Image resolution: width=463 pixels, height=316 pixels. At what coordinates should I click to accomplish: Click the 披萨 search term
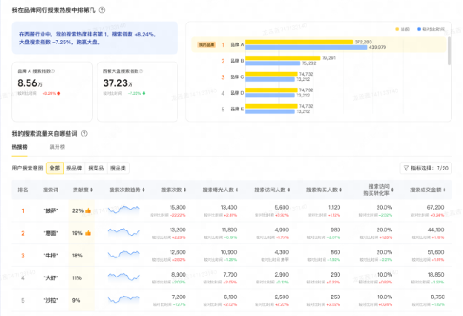click(50, 211)
